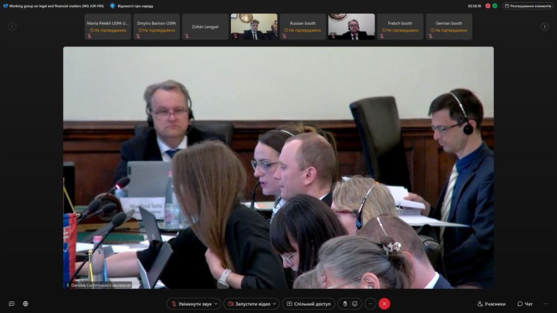This screenshot has height=313, width=557.
Task: Click the closed captions icon
Action: 11,304
